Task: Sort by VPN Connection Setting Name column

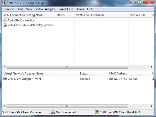Action: point(28,15)
